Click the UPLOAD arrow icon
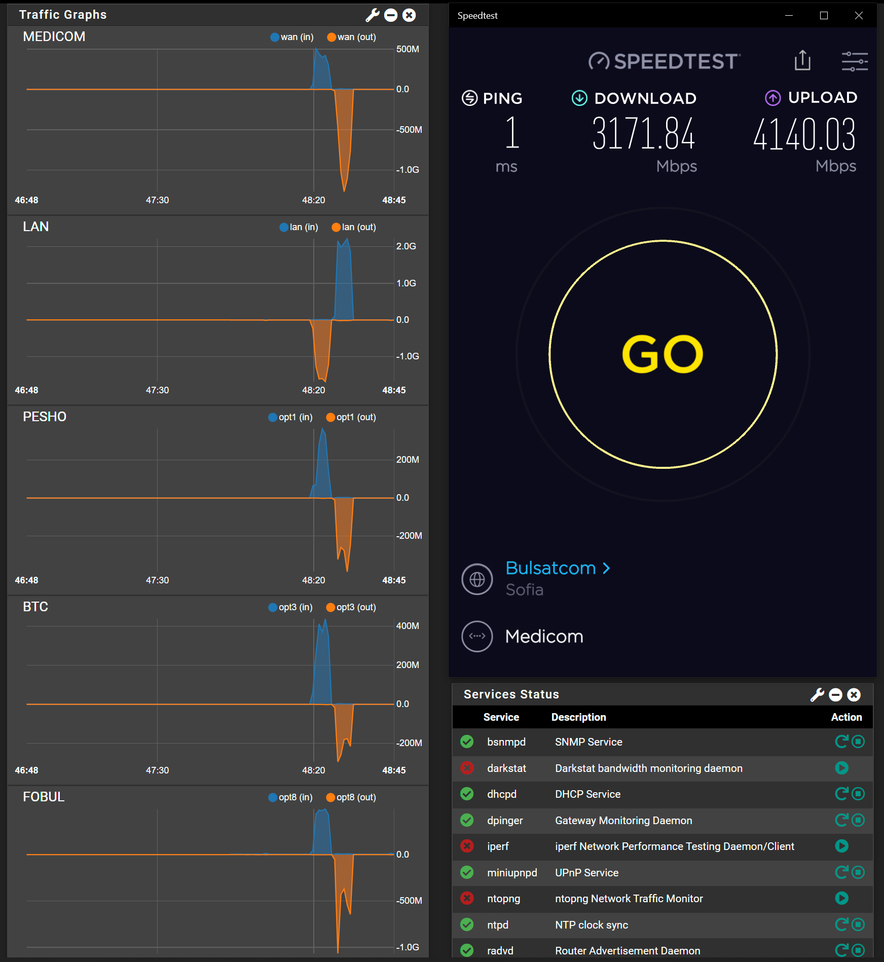The width and height of the screenshot is (884, 962). click(x=772, y=98)
